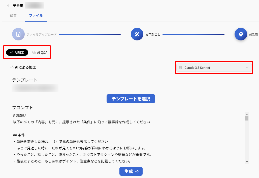Viewport: 259px width, 178px height.
Task: Click inside the プロンプト text area
Action: [x=126, y=138]
